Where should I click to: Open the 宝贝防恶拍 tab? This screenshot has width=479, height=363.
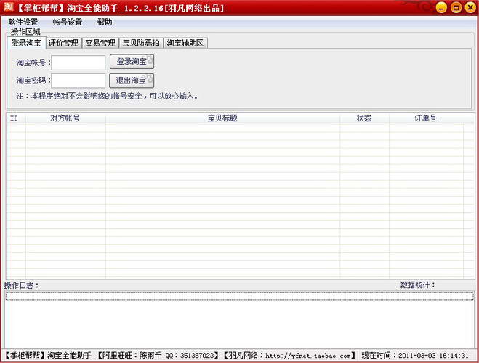point(140,43)
